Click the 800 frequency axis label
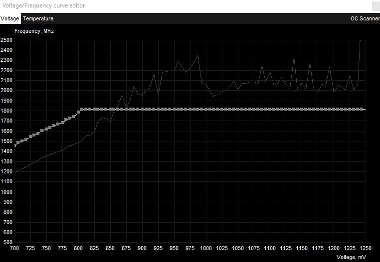Image resolution: width=380 pixels, height=262 pixels. 7,212
